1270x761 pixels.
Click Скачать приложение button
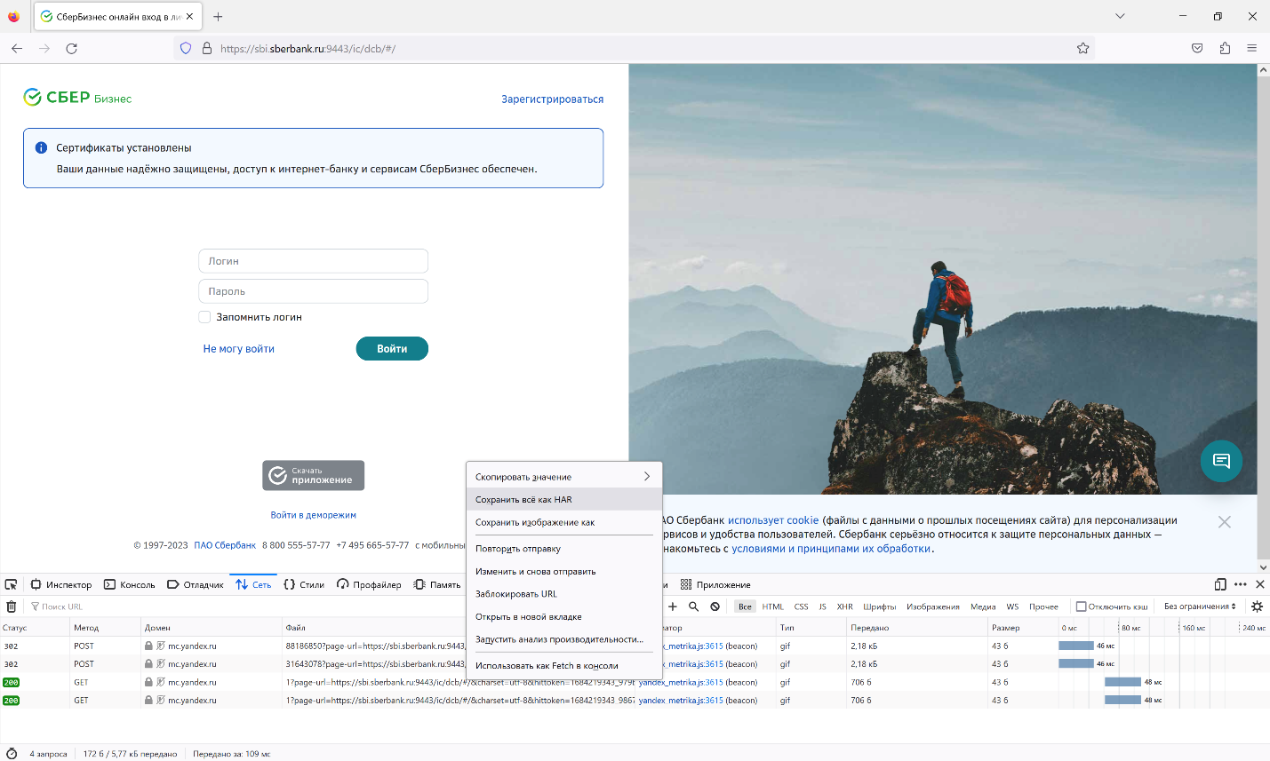pos(313,475)
